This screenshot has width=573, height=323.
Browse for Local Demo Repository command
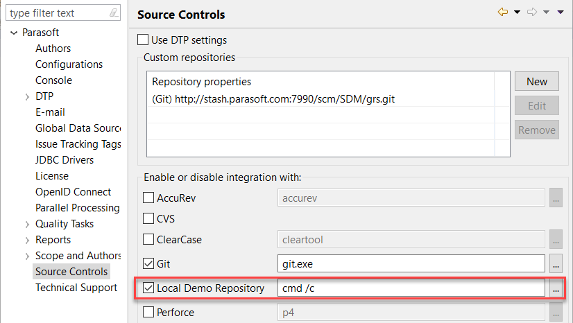(556, 288)
